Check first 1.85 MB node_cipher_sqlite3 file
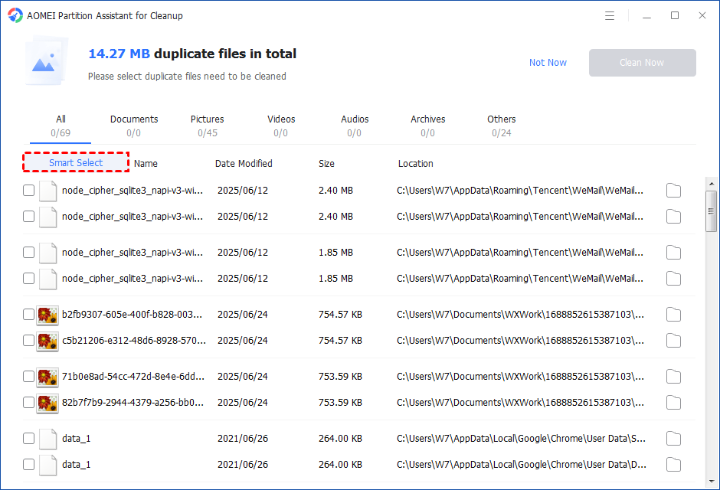 (28, 252)
